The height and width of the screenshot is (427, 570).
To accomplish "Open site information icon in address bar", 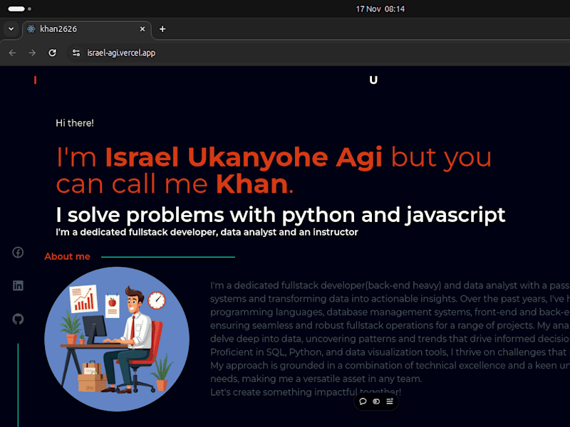I will pos(76,53).
